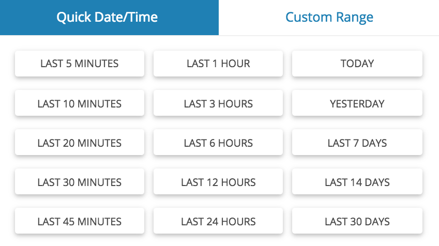Select the Today button
Viewport: 439px width, 246px height.
[x=357, y=64]
